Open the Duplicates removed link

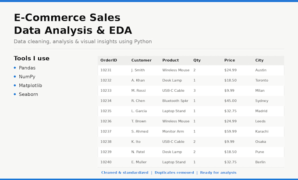174,173
